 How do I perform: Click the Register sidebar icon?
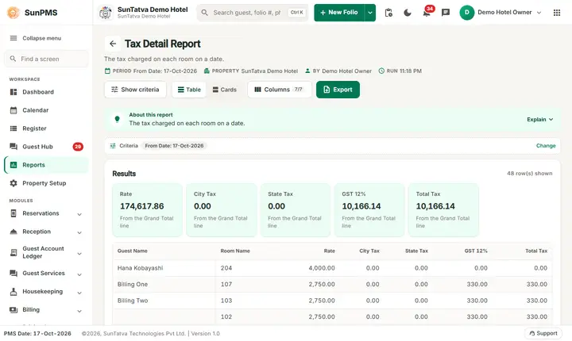click(14, 128)
